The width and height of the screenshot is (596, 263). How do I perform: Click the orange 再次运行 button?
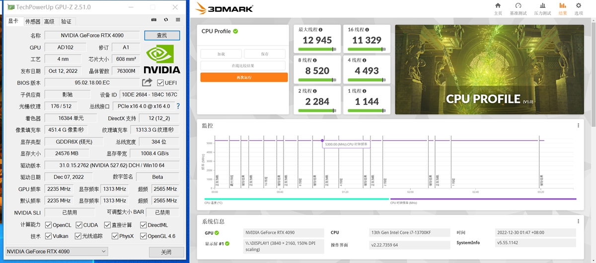[x=244, y=77]
